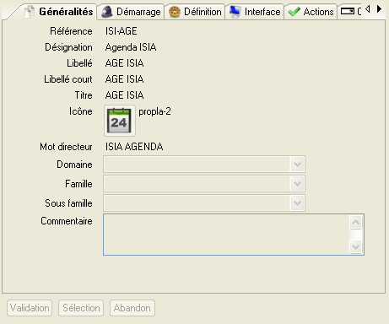
Task: Click the Abandon button
Action: click(132, 308)
